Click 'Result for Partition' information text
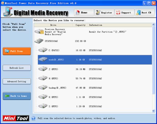Screen dimensions: 157x124 pyautogui.click(x=108, y=32)
